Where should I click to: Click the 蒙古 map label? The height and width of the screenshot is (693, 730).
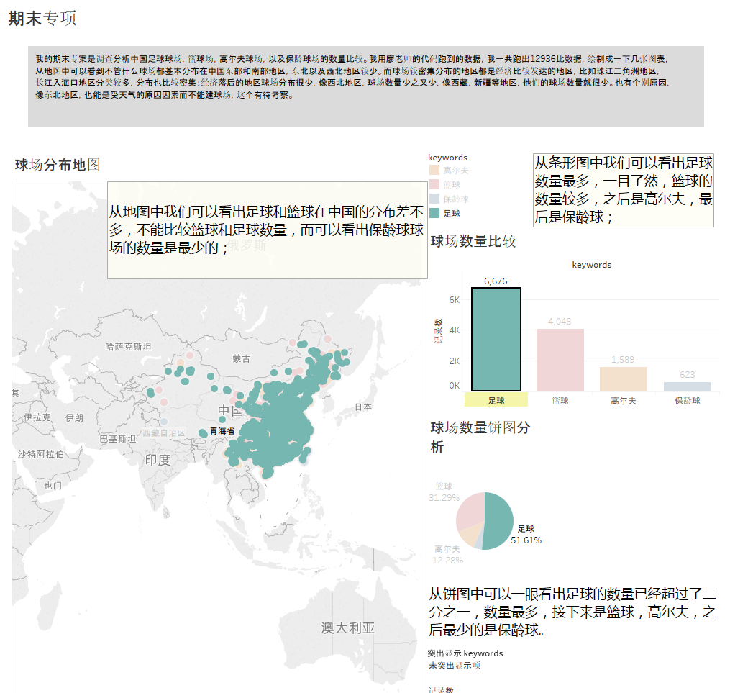click(241, 358)
